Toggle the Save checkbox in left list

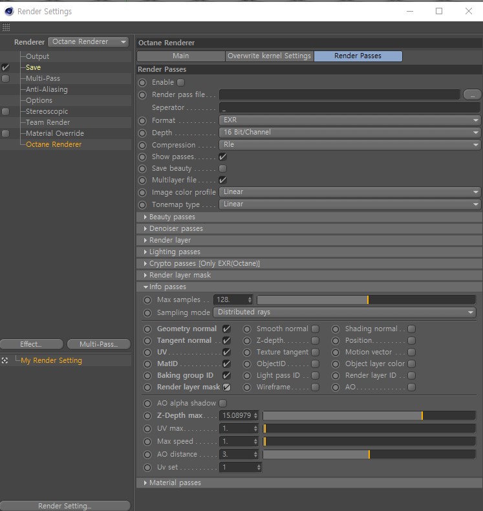click(6, 67)
